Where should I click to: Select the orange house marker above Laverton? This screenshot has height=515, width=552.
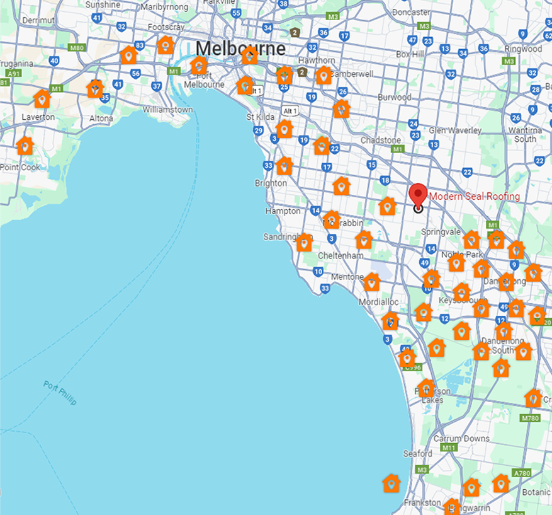coord(42,98)
